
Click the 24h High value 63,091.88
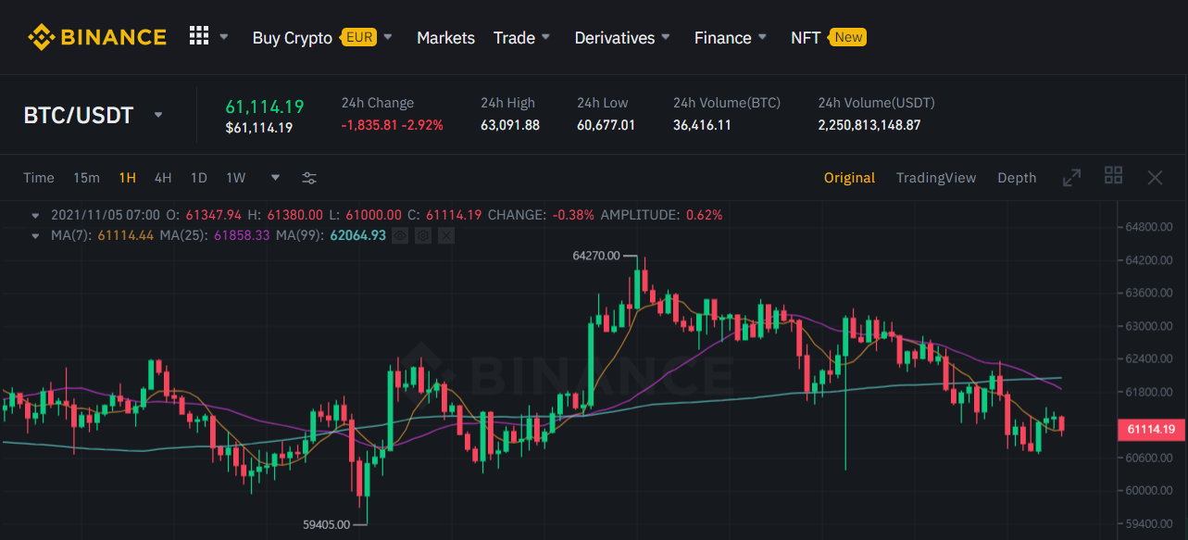click(x=510, y=125)
